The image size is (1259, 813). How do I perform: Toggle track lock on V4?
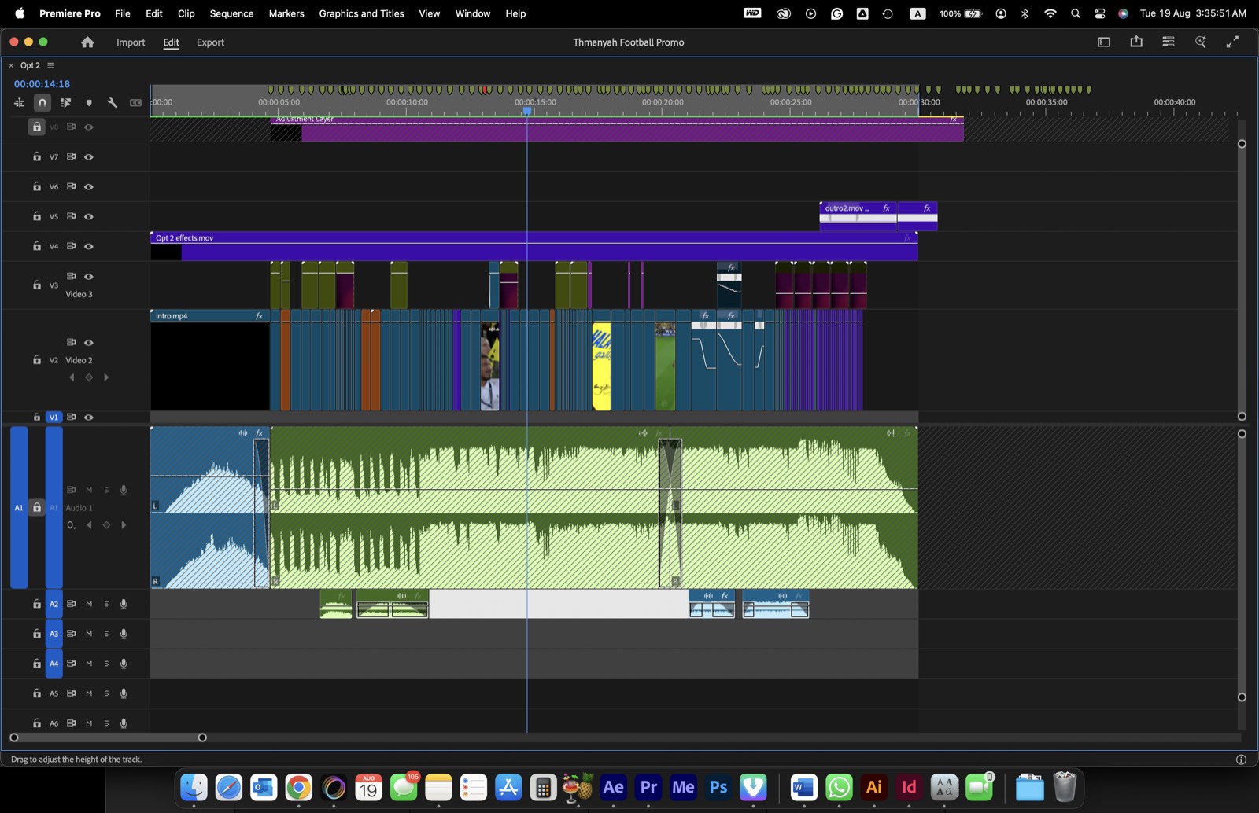tap(37, 246)
